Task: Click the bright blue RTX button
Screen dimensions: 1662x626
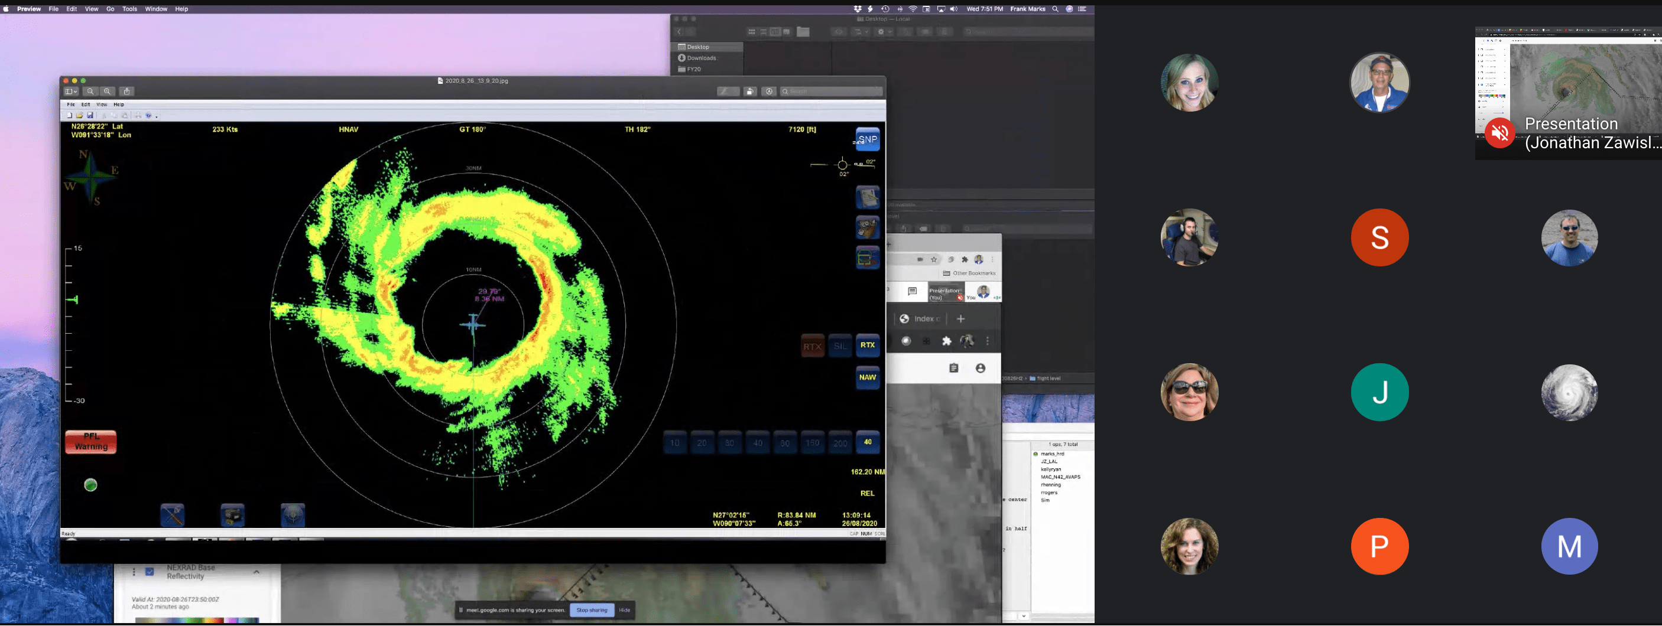Action: tap(868, 345)
